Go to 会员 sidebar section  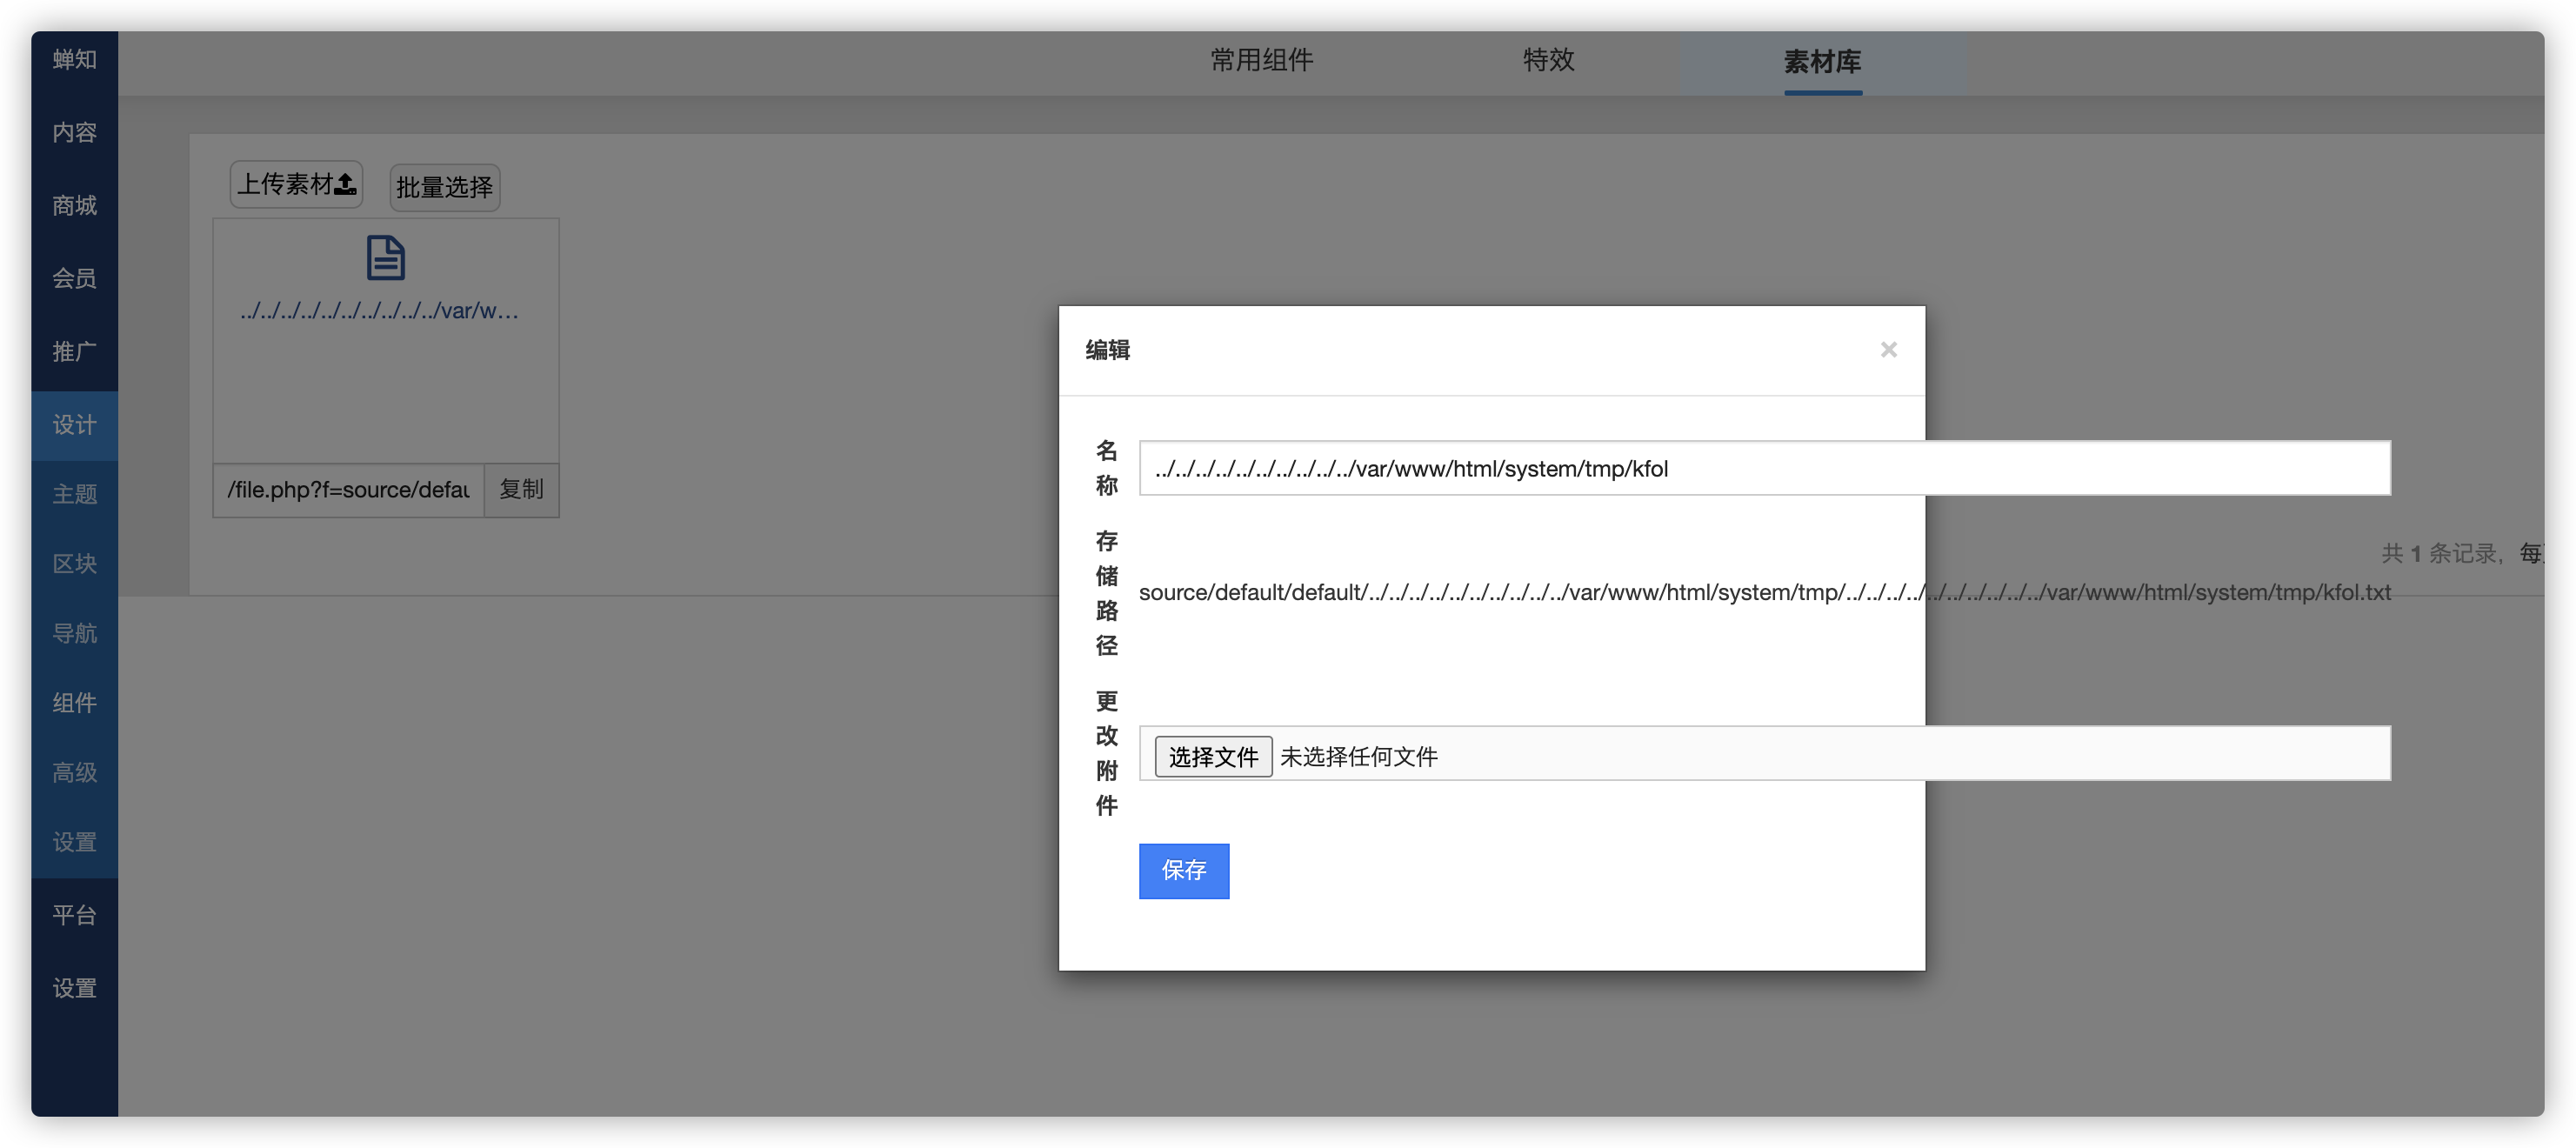coord(74,279)
